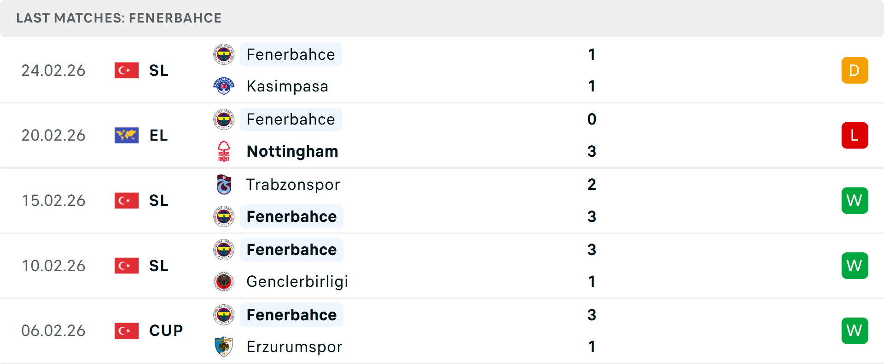Open details via the yellow D result badge
884x364 pixels.
[x=855, y=70]
